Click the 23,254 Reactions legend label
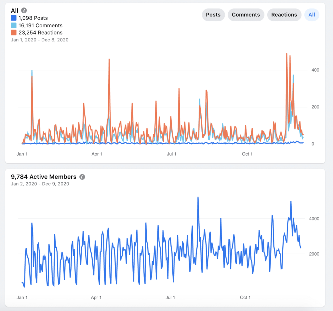Image resolution: width=333 pixels, height=311 pixels. tap(40, 33)
